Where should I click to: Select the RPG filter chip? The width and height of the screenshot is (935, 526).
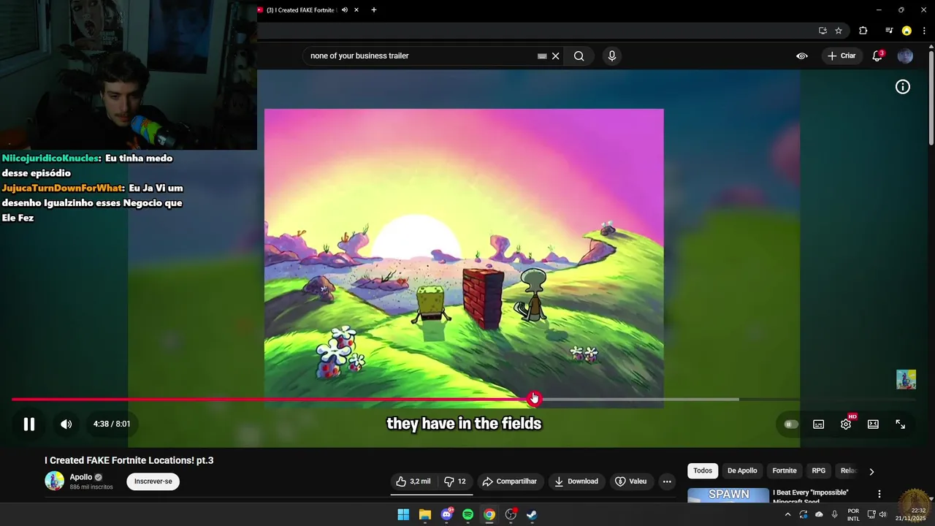[x=819, y=471]
